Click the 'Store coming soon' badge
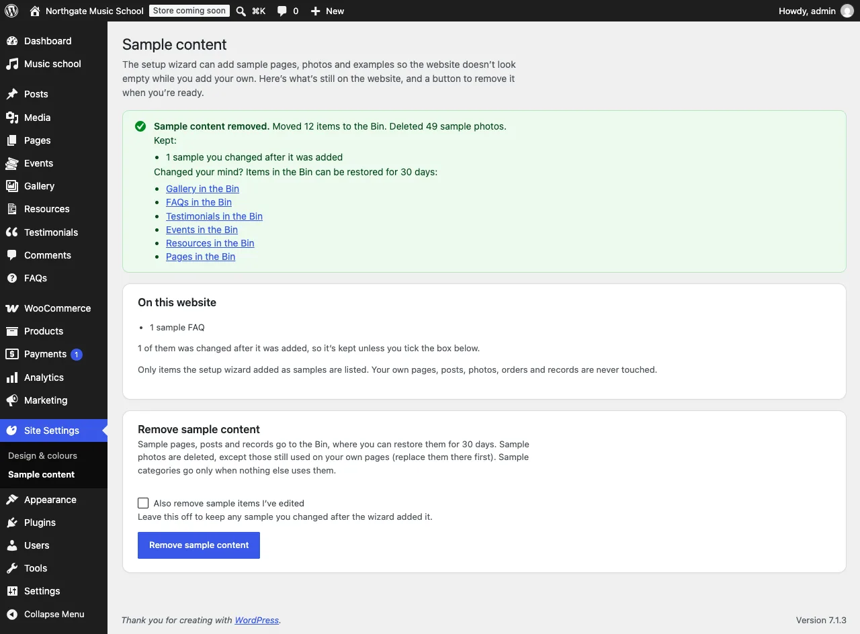860x634 pixels. click(189, 11)
